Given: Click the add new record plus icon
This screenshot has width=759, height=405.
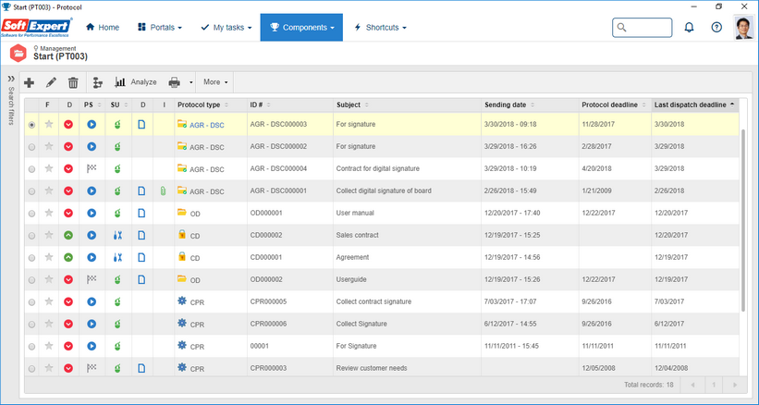Looking at the screenshot, I should (29, 82).
